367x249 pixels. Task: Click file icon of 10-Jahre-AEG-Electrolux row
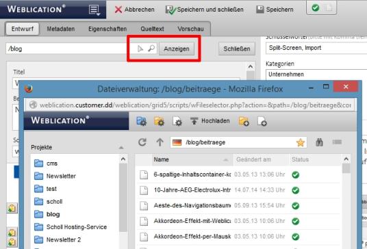pyautogui.click(x=144, y=190)
